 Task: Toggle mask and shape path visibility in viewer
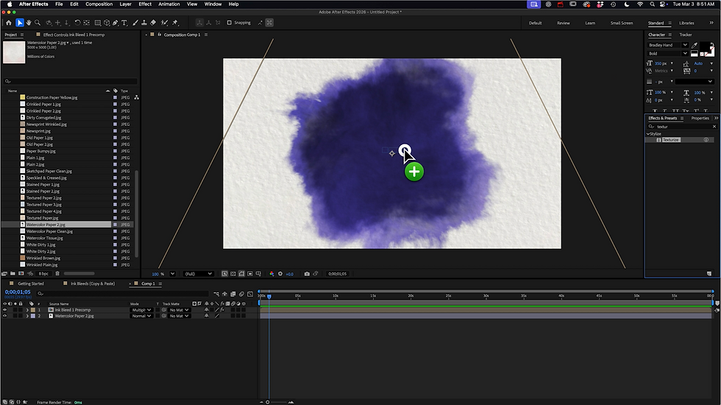coord(241,274)
